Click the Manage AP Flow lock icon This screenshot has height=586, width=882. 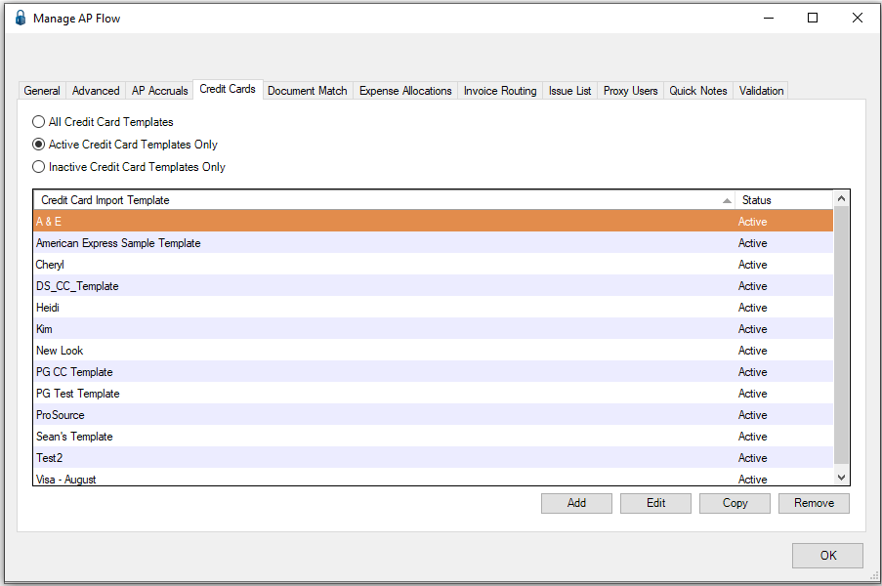21,18
